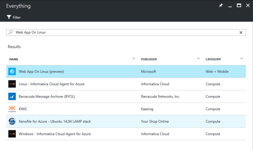Sort results by Publisher column arrow
Screen dimensions: 253x150
click(x=198, y=59)
